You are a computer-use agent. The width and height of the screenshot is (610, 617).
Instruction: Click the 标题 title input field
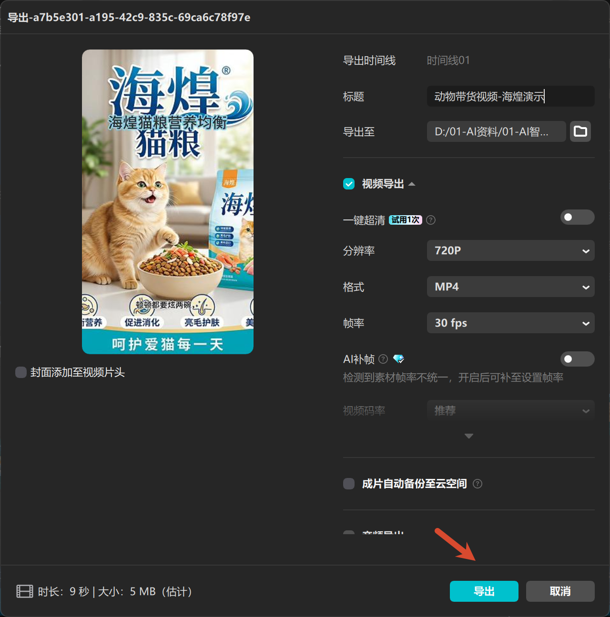510,96
